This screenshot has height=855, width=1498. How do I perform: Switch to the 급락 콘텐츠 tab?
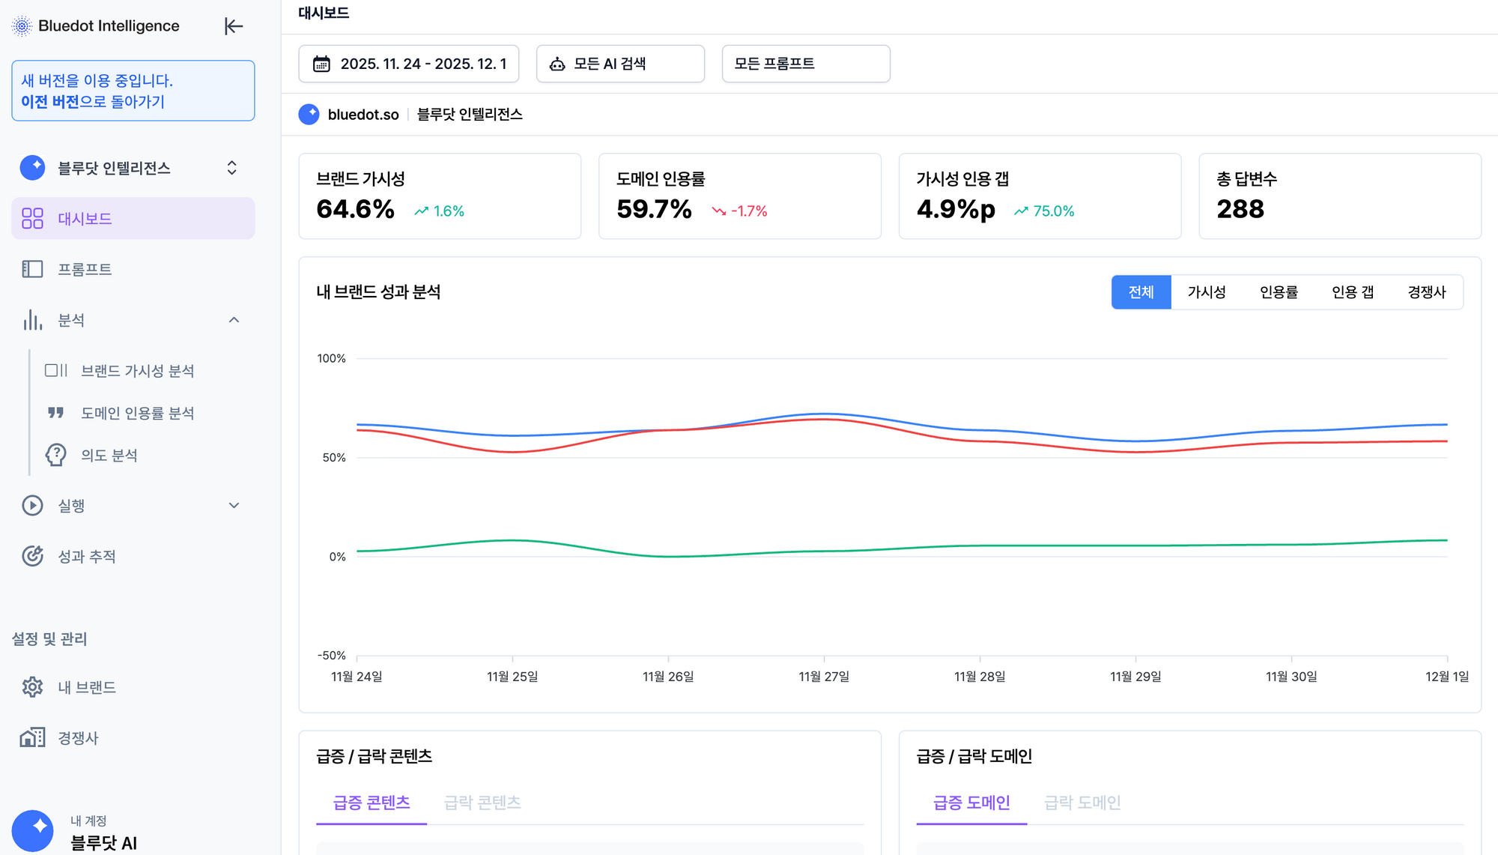pyautogui.click(x=482, y=803)
